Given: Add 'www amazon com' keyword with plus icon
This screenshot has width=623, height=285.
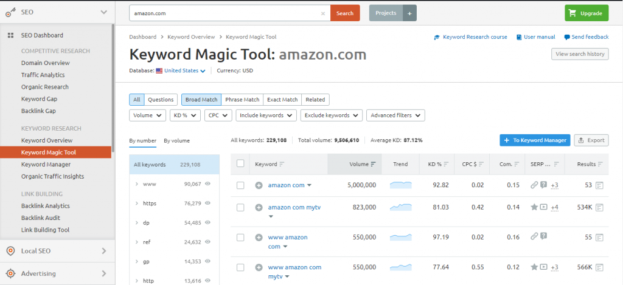Looking at the screenshot, I should click(259, 238).
